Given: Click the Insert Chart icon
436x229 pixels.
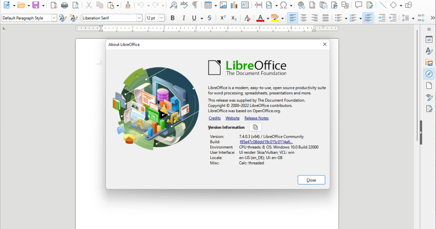Looking at the screenshot, I should point(234,5).
